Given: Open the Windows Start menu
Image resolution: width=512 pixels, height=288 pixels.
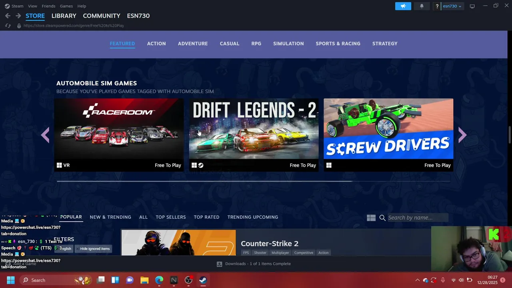Looking at the screenshot, I should click(11, 280).
